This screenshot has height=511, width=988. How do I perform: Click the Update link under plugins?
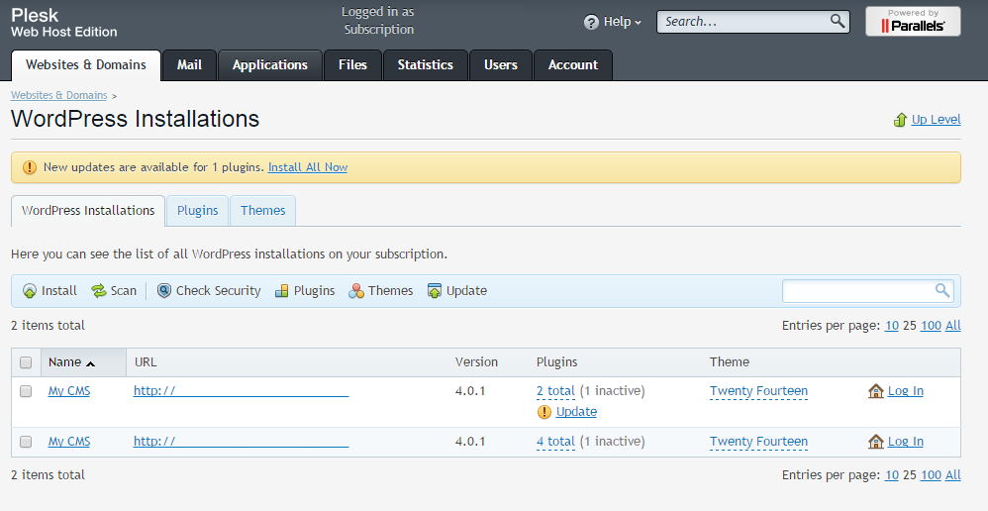(x=576, y=412)
